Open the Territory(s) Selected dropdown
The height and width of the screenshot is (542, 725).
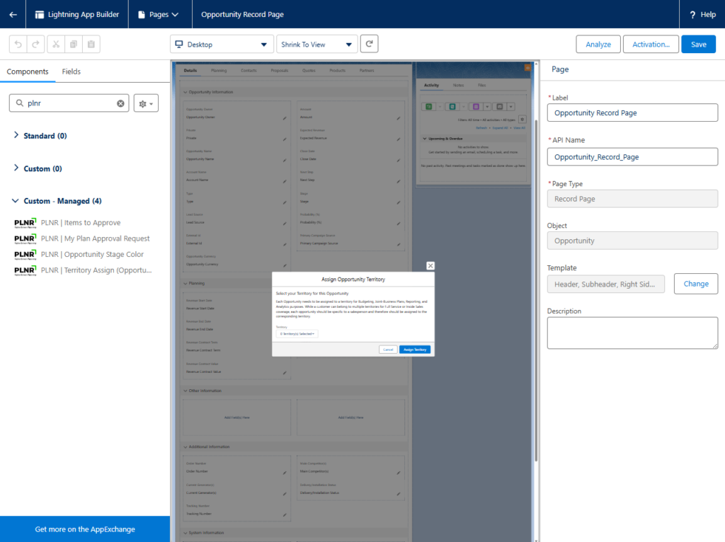[297, 333]
